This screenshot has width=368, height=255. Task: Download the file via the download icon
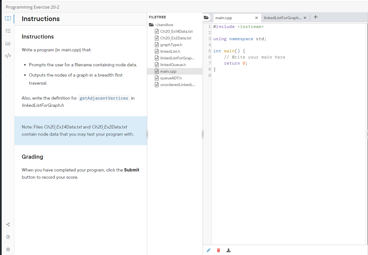tap(229, 250)
